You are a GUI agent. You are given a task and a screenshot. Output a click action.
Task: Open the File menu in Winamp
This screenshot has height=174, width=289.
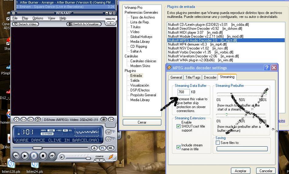(15, 18)
